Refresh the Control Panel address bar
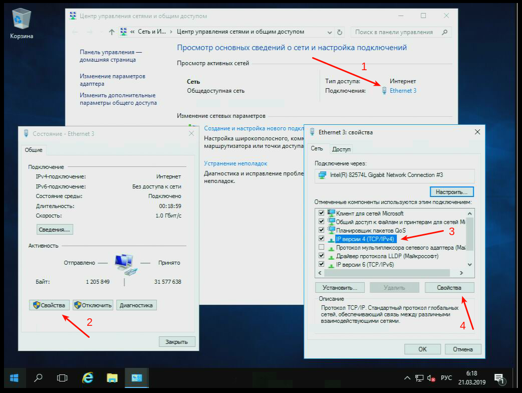Viewport: 522px width, 393px height. pyautogui.click(x=340, y=32)
